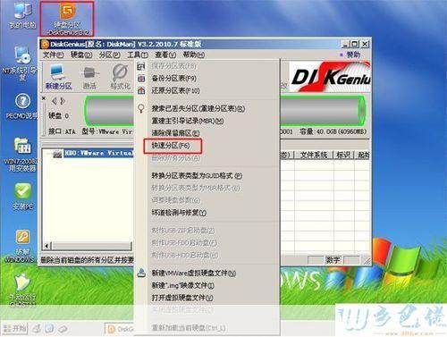
Task: Click the 还原分区表 menu icon
Action: tap(141, 90)
